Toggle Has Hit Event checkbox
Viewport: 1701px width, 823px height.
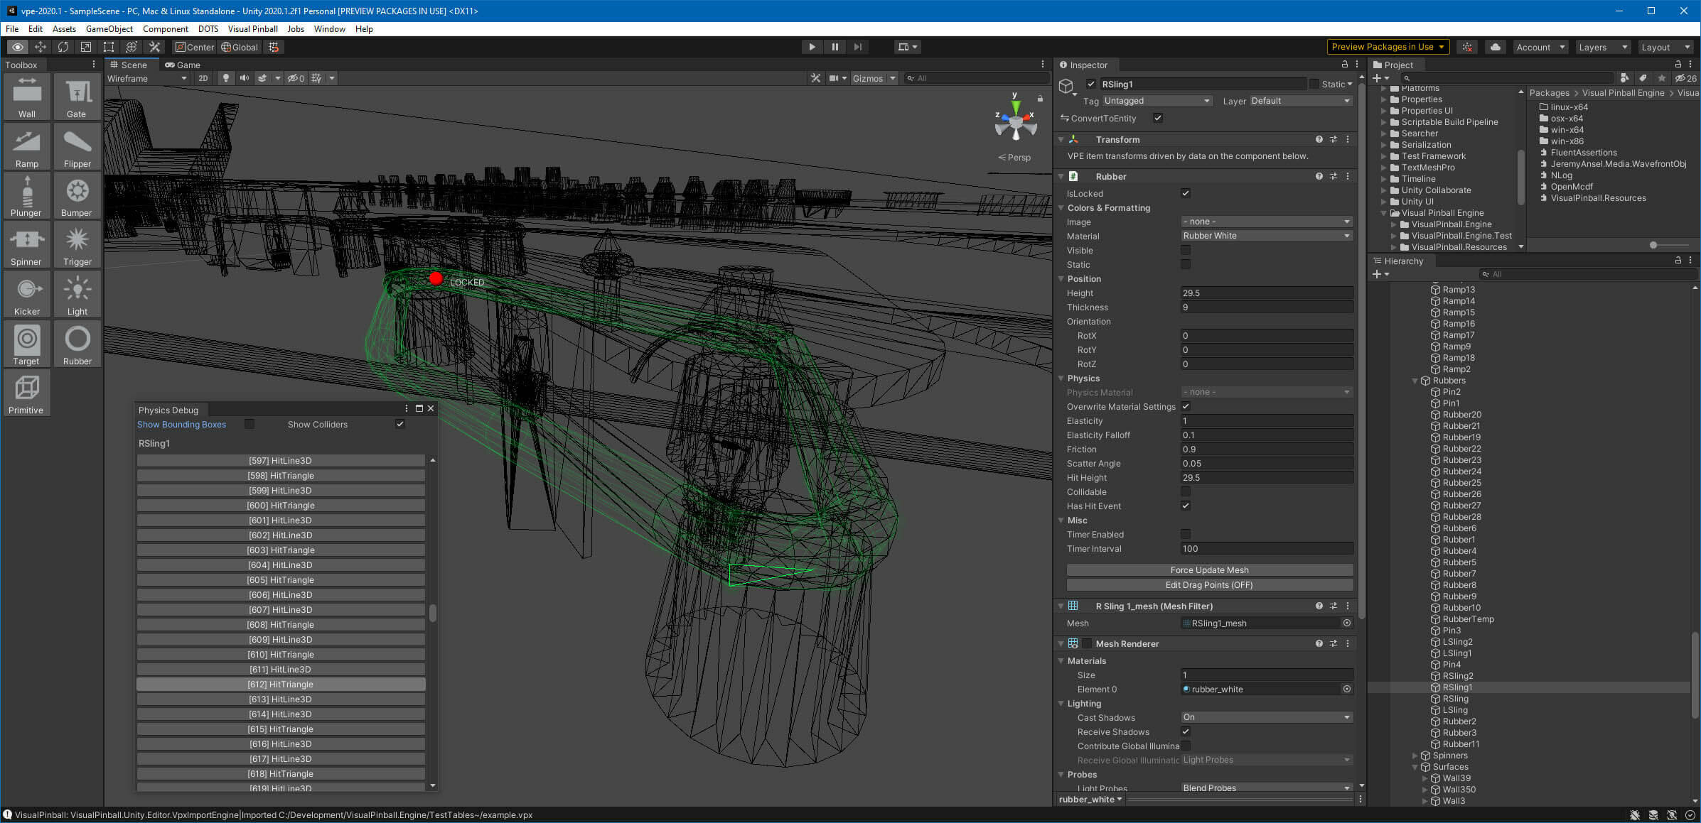click(x=1186, y=506)
